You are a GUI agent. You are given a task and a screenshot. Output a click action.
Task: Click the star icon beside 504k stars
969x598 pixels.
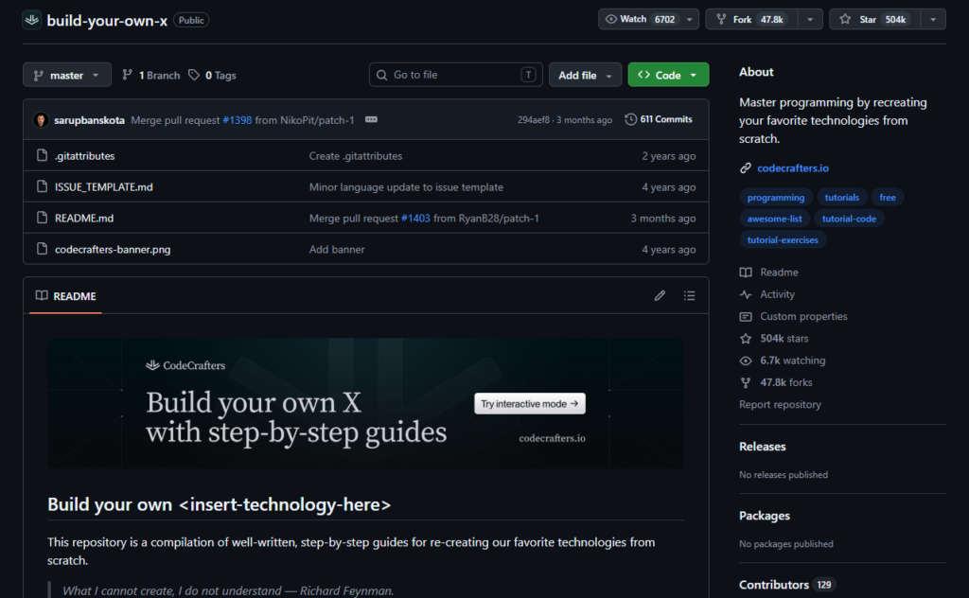point(746,339)
